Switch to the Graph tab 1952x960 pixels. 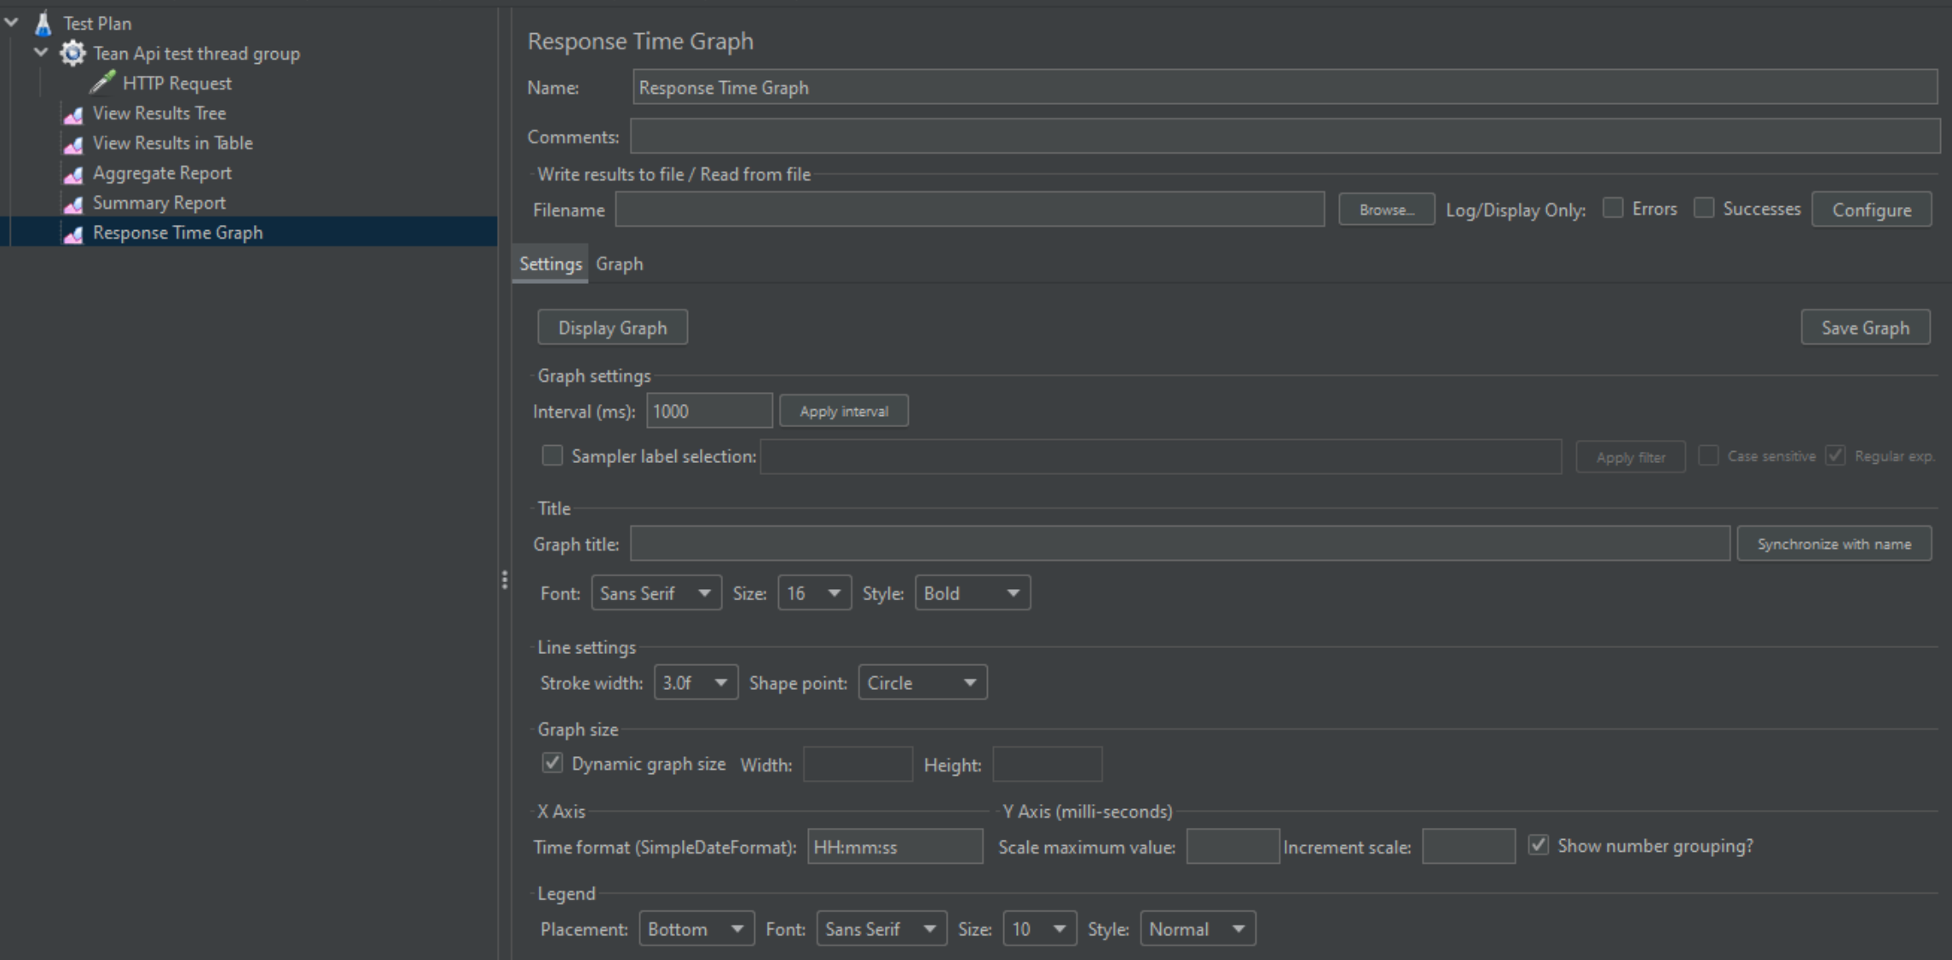tap(619, 264)
